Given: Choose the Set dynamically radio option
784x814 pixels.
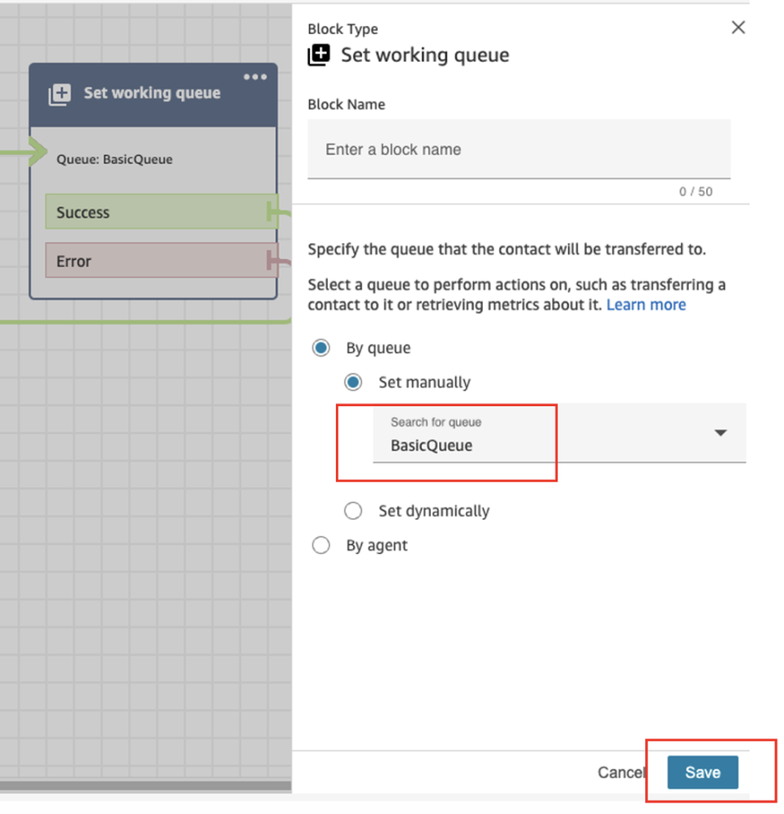Looking at the screenshot, I should 353,511.
